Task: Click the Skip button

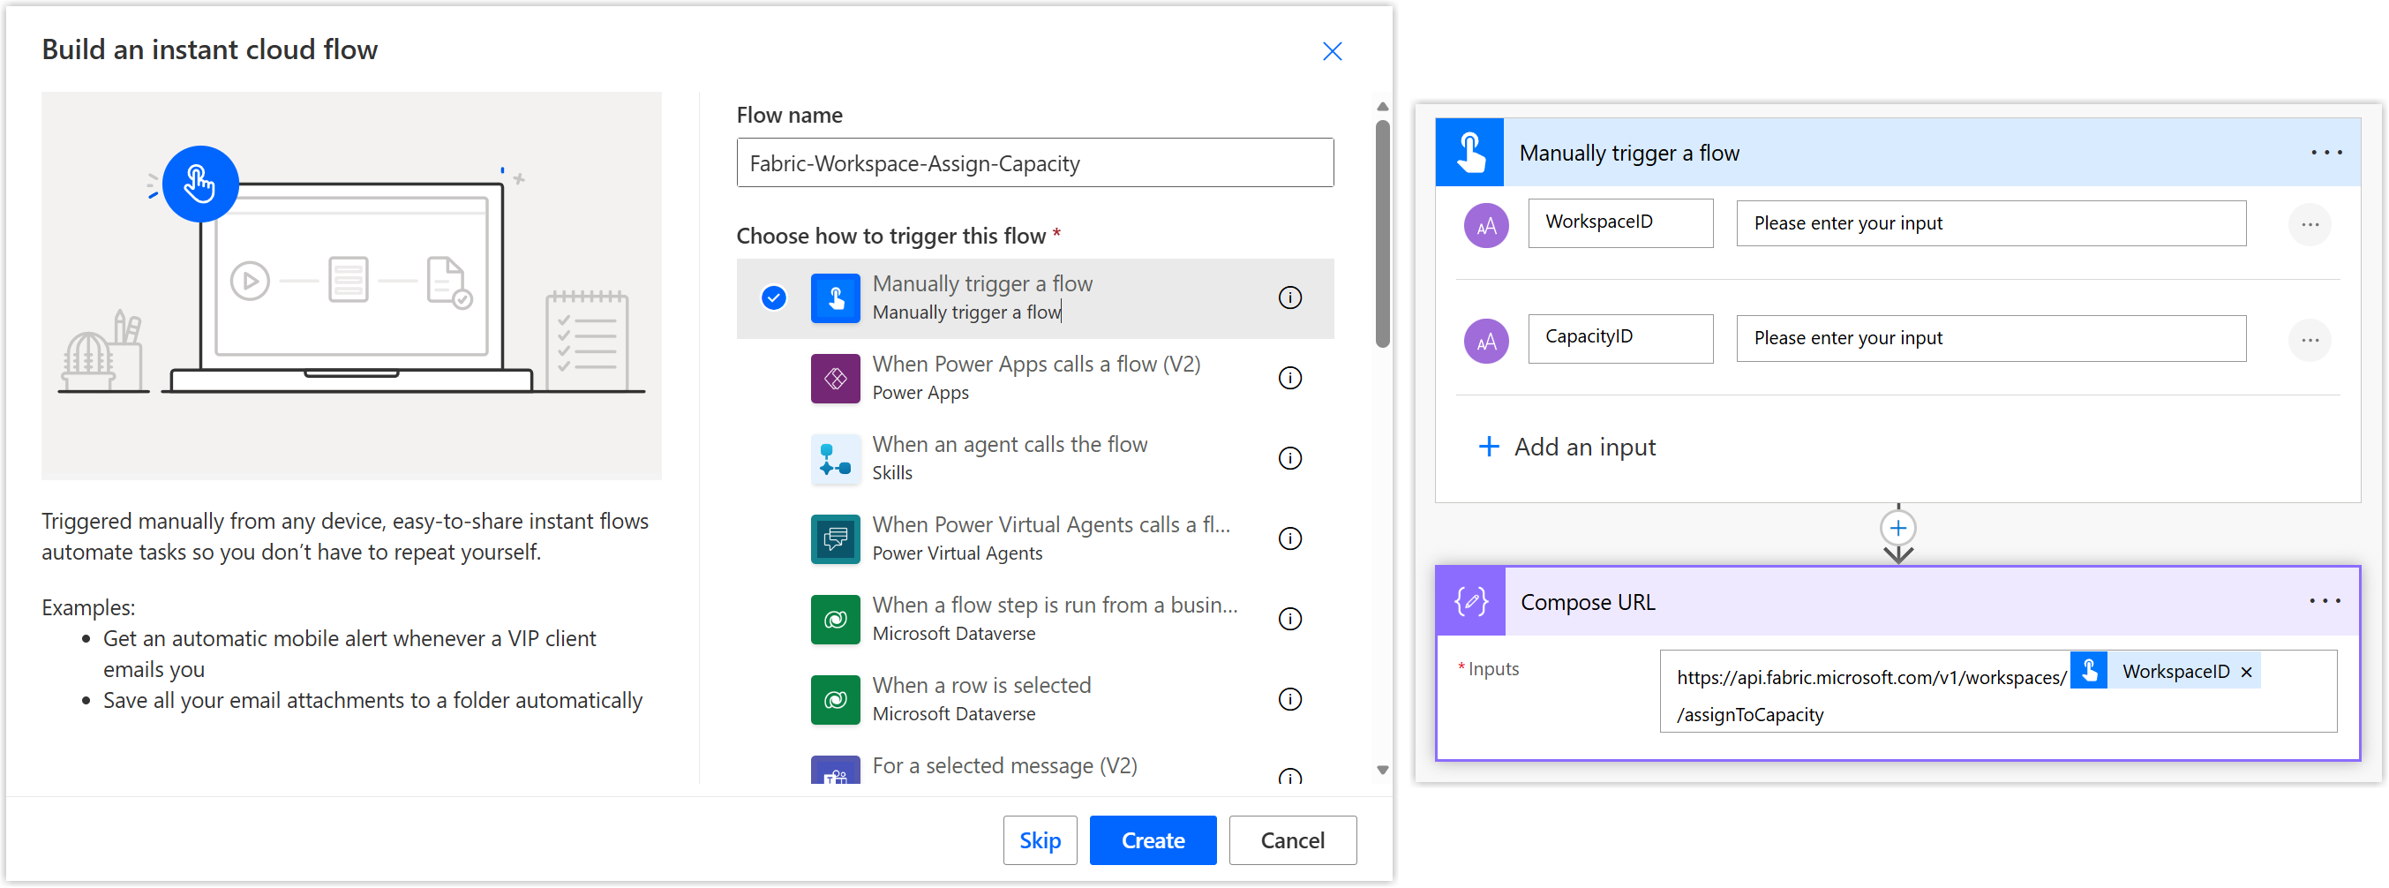Action: coord(1040,840)
